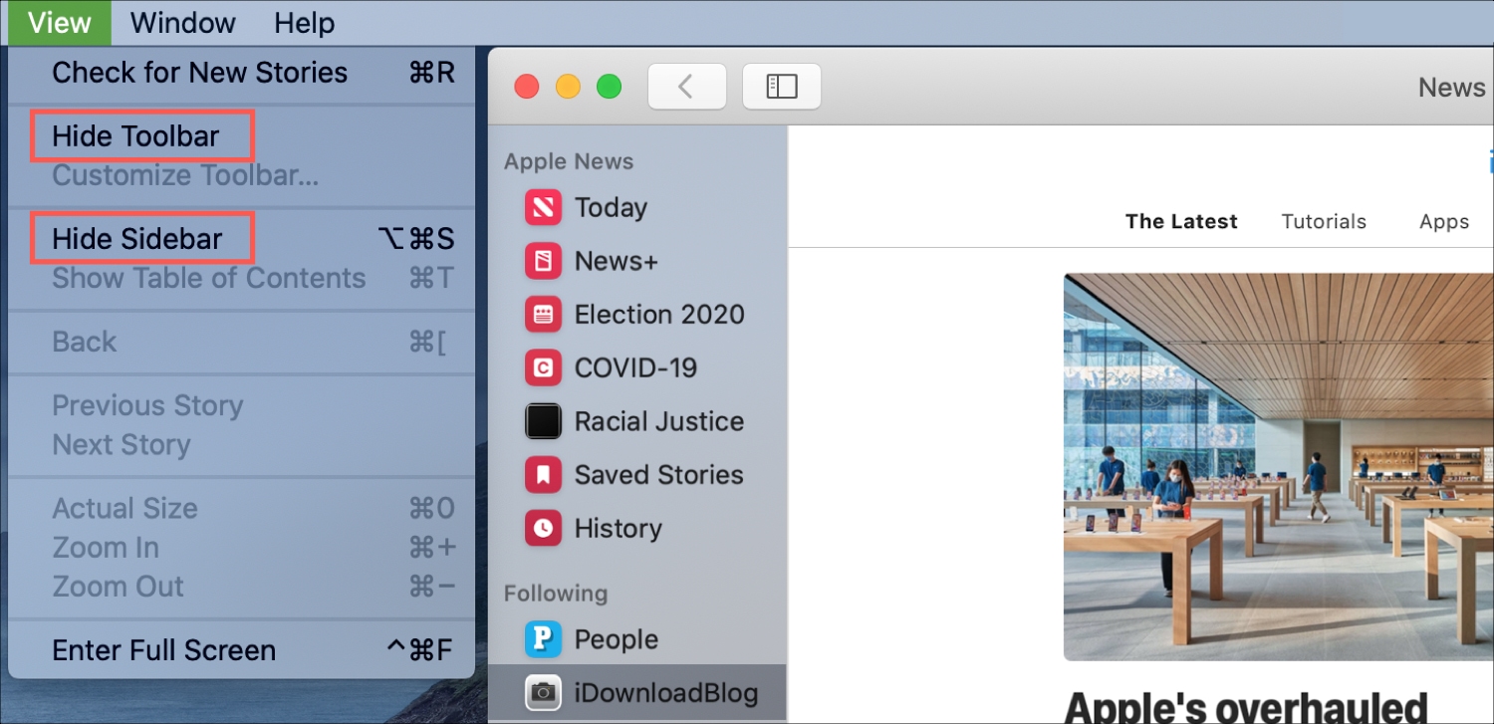Screen dimensions: 1494x724
Task: Click Customize Toolbar… menu entry
Action: 241,175
